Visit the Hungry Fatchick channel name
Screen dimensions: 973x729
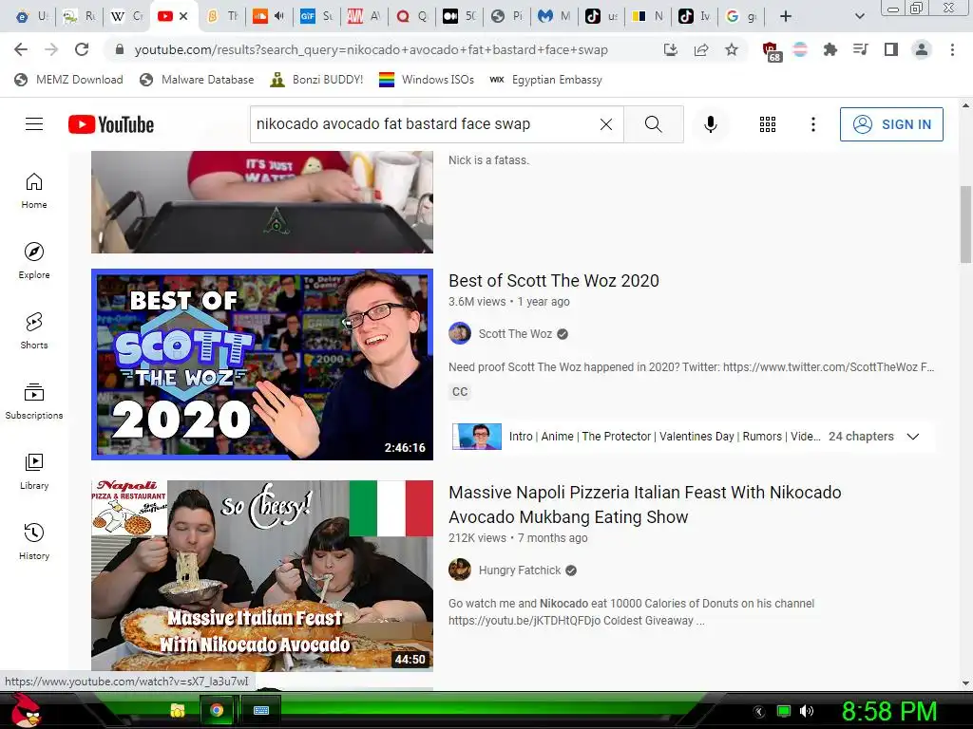[x=520, y=570]
